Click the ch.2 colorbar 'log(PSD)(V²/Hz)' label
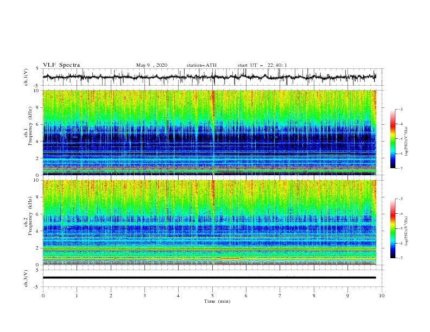 (407, 231)
